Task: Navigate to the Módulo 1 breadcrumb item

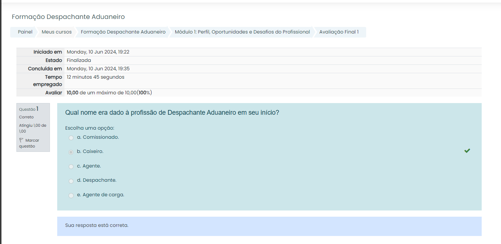Action: [242, 32]
